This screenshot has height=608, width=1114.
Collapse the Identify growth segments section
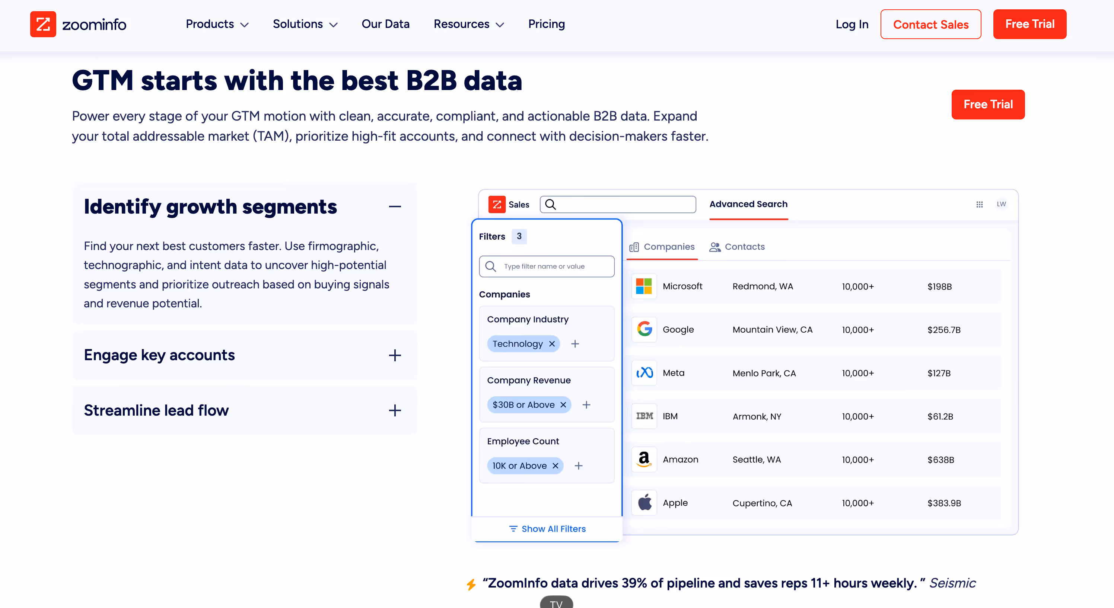coord(394,207)
